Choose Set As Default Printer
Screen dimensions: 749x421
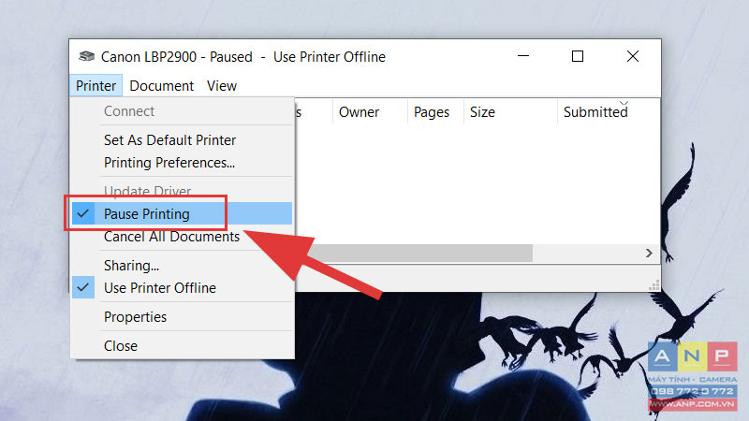tap(182, 139)
